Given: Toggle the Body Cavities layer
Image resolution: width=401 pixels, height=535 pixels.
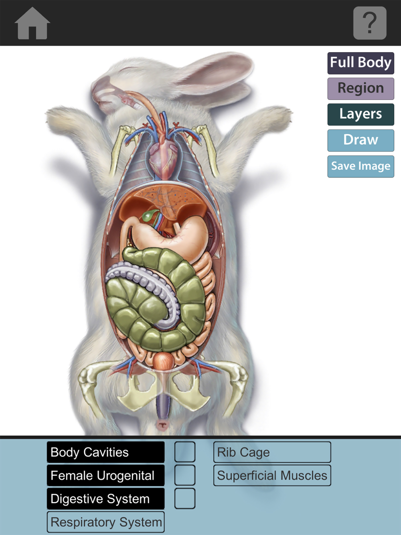Looking at the screenshot, I should click(x=106, y=452).
